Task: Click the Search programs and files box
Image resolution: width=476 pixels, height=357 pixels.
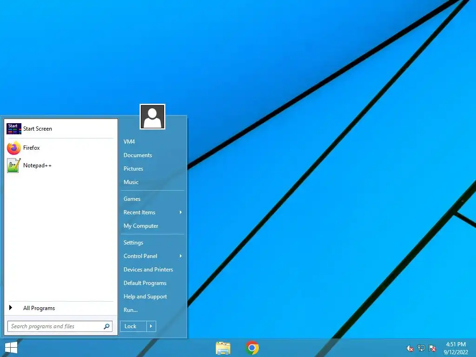Action: 60,326
